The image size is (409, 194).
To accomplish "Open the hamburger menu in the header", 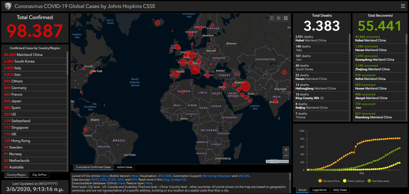I will 403,6.
